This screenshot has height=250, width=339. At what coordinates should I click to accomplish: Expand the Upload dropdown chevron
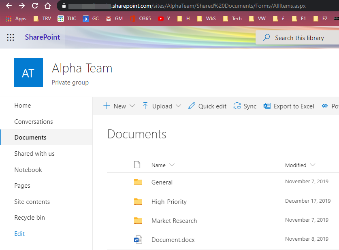click(x=178, y=106)
